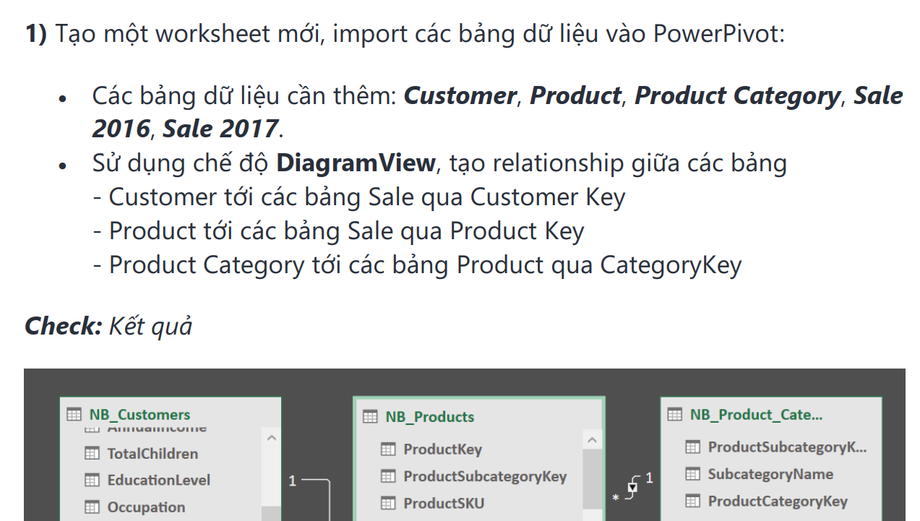920x521 pixels.
Task: Click the bold text Sale 2017
Action: pyautogui.click(x=220, y=129)
